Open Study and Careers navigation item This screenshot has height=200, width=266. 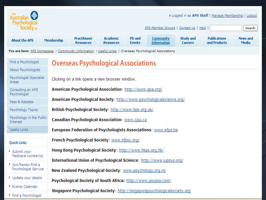pos(188,41)
